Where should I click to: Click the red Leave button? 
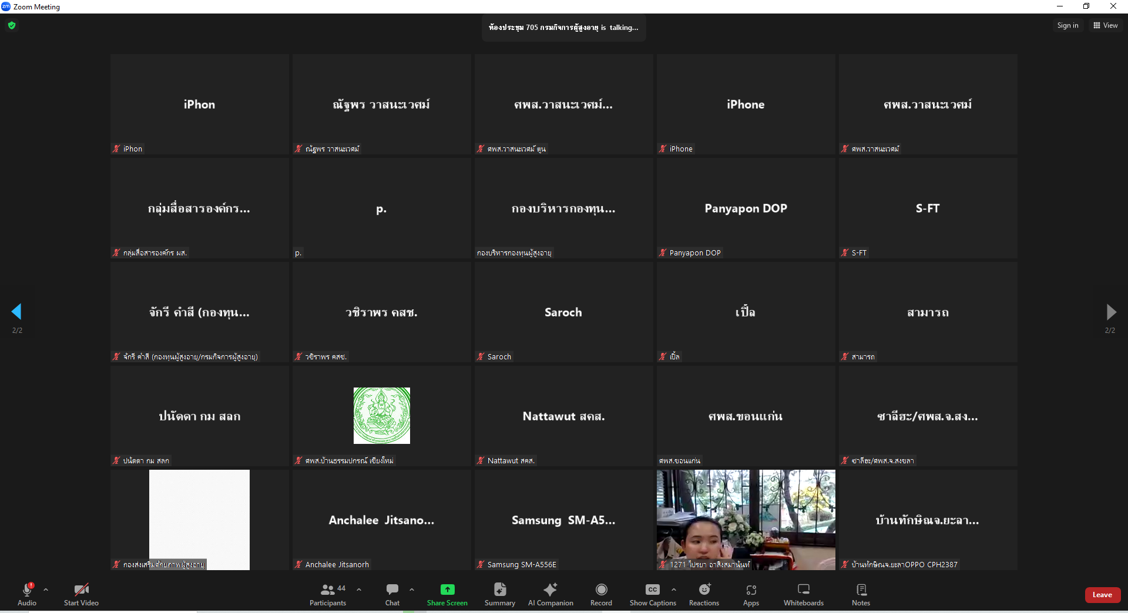click(x=1102, y=595)
